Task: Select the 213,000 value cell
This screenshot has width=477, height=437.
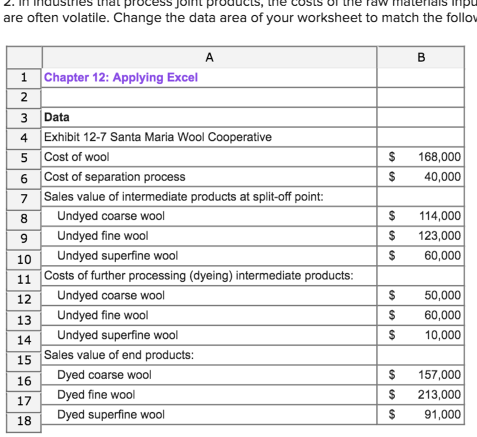Action: coord(421,395)
